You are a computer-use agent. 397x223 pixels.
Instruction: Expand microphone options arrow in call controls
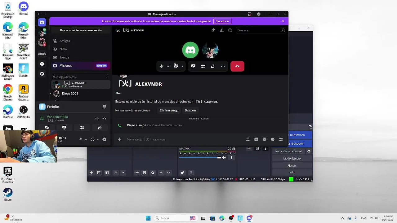(x=168, y=66)
